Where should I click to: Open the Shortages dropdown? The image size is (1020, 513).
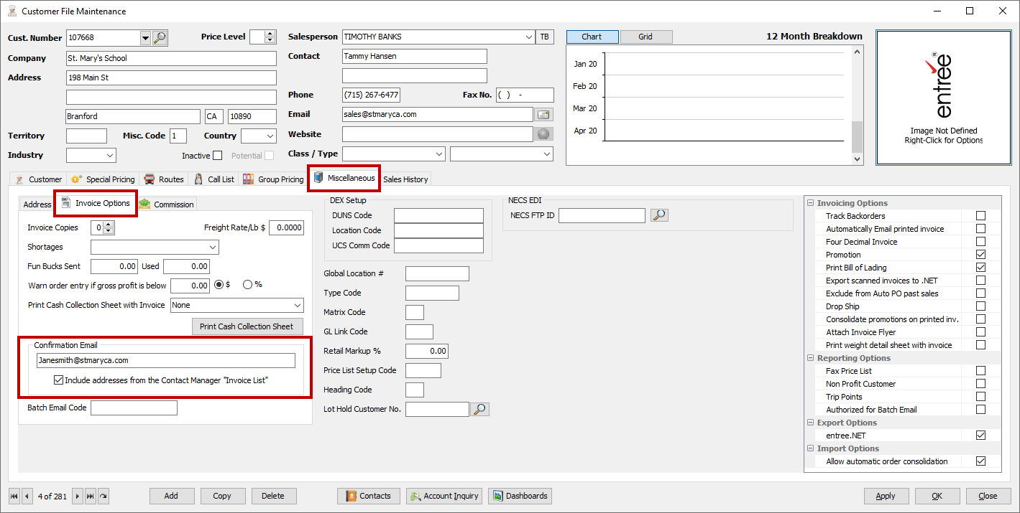(213, 246)
